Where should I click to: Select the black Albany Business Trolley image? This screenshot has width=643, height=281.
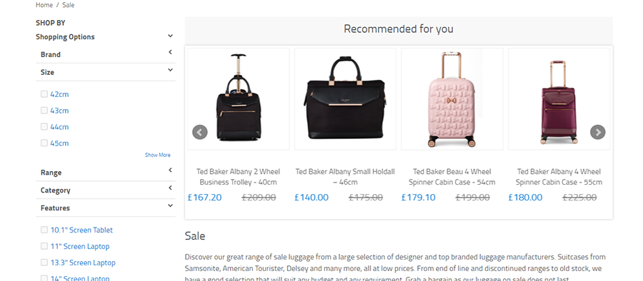coord(238,98)
